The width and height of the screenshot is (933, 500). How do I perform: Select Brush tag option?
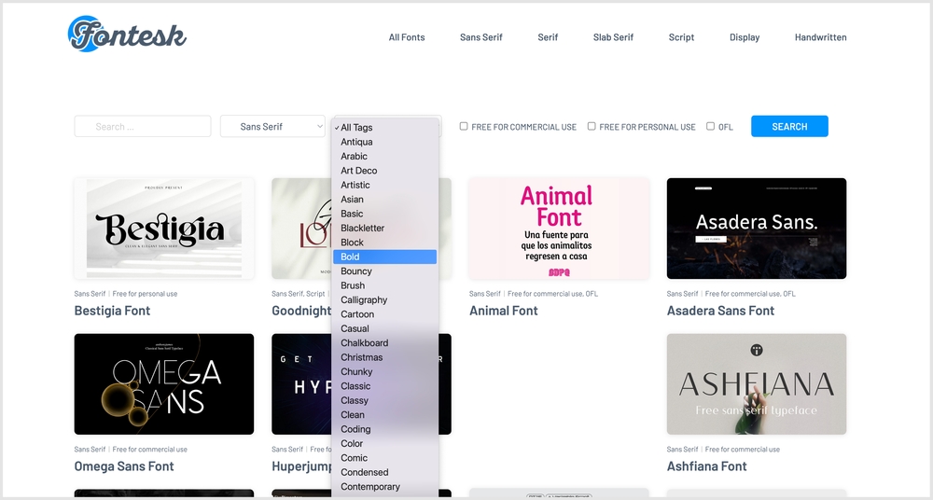click(x=385, y=285)
